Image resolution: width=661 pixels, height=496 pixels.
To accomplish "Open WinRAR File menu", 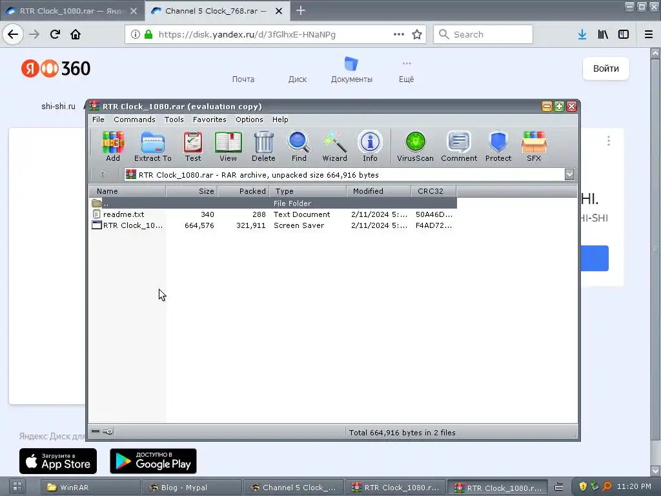I will tap(98, 119).
